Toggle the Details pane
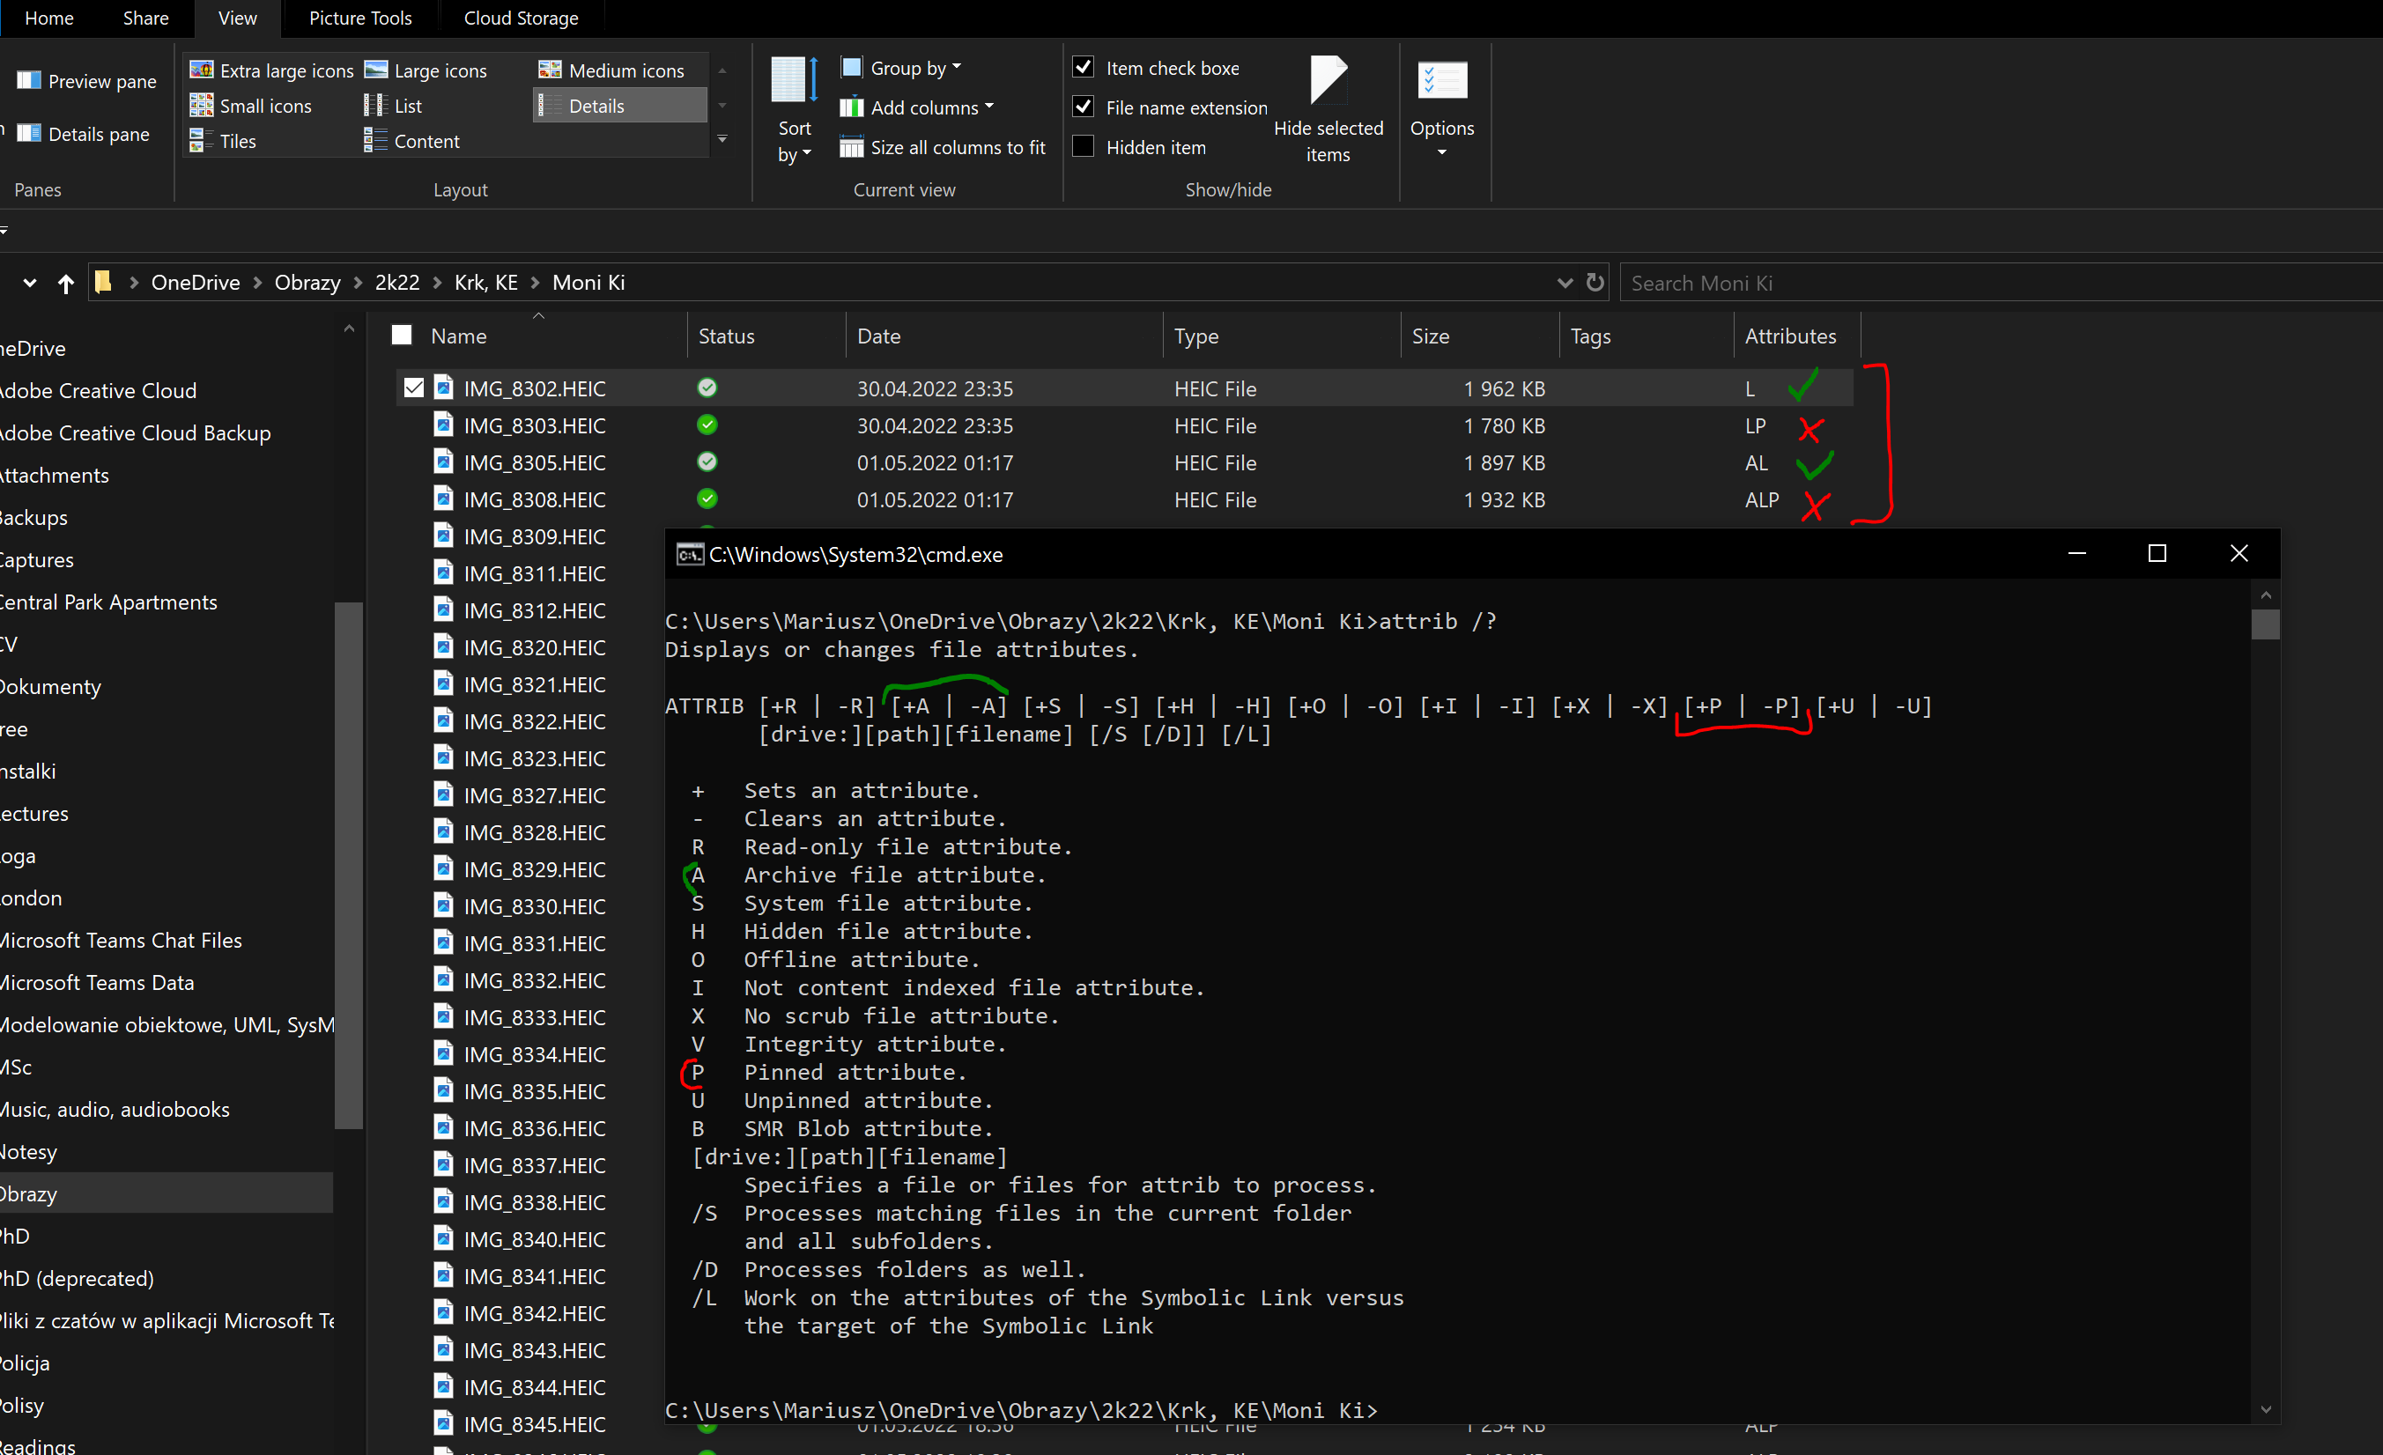This screenshot has width=2383, height=1455. 85,133
